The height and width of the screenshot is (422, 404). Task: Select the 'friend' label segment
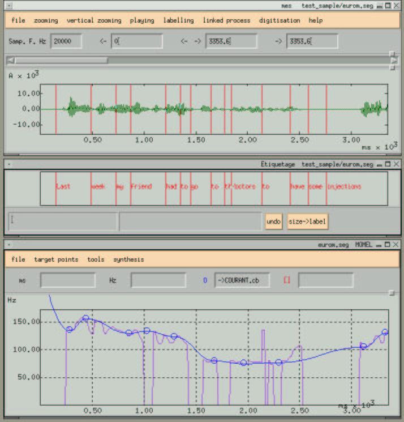[141, 186]
